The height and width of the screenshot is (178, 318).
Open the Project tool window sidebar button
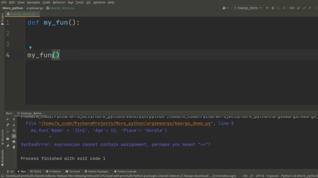coord(2,19)
